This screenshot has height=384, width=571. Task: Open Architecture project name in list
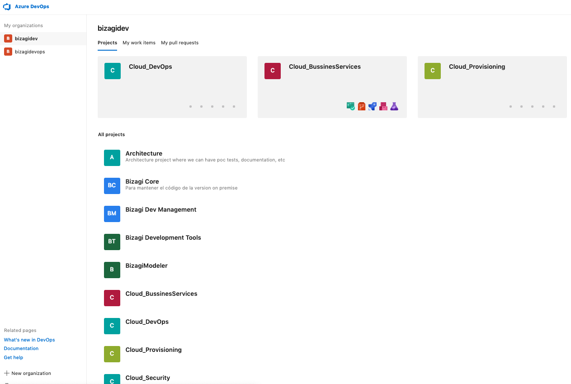(144, 153)
